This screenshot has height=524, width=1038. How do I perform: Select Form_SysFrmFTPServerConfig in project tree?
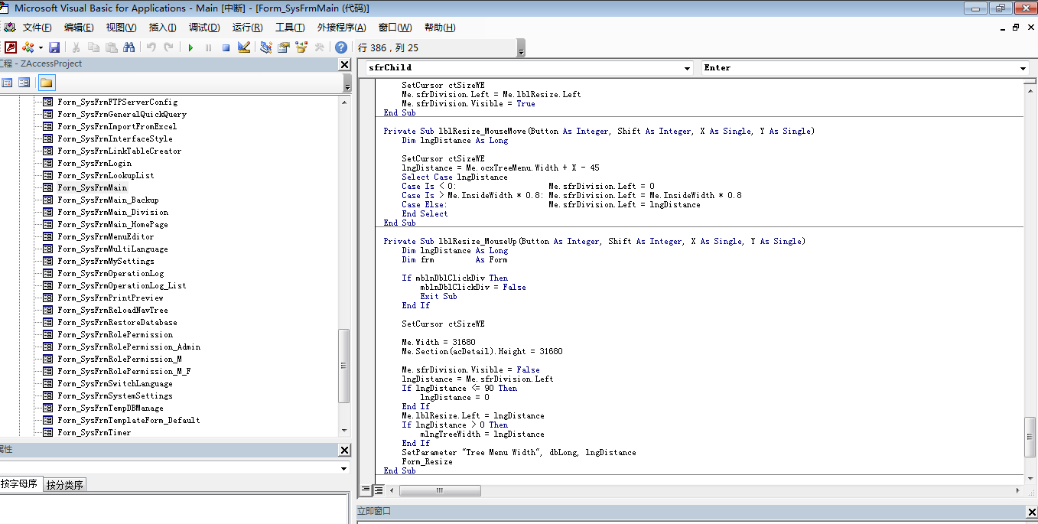[117, 102]
